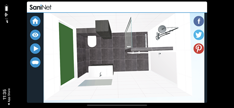Screen dimensions: 234x108
Task: Select the green door panel
Action: click(66, 54)
